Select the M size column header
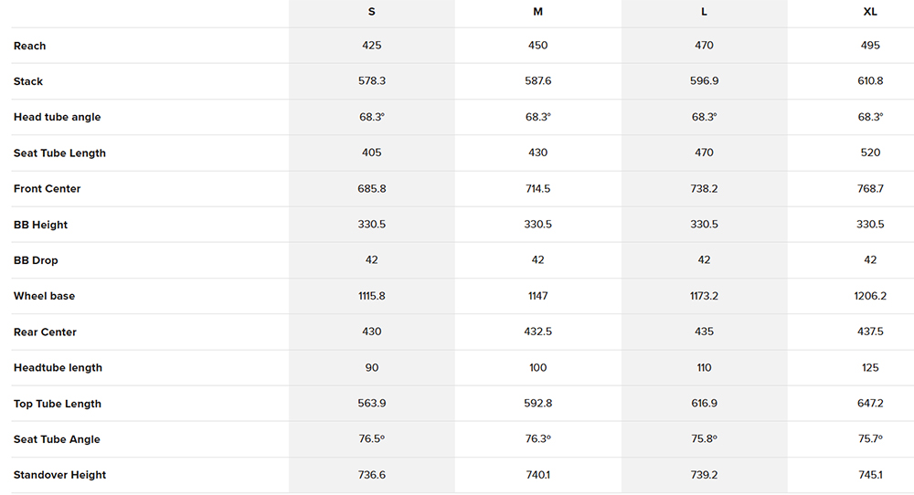The width and height of the screenshot is (914, 495). click(x=537, y=11)
